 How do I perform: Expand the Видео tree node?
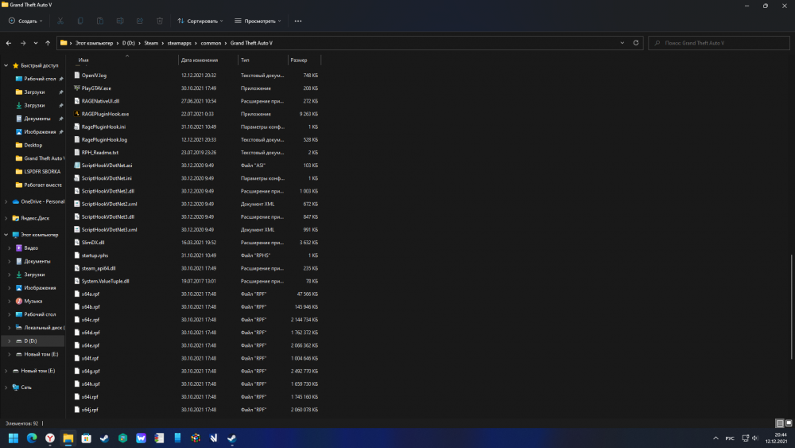[x=9, y=248]
